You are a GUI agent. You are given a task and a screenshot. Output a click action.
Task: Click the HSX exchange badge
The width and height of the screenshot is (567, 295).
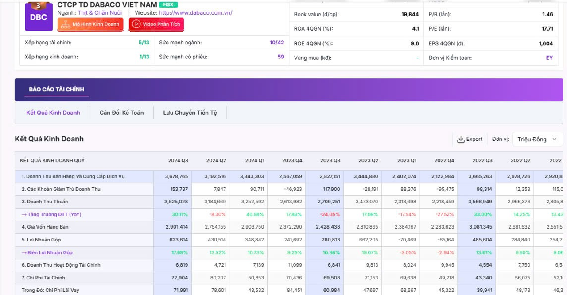coord(168,4)
